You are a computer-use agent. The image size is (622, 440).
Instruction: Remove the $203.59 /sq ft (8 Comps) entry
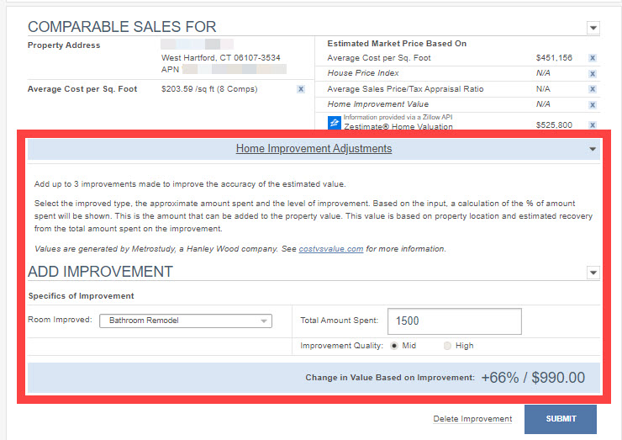[x=301, y=89]
